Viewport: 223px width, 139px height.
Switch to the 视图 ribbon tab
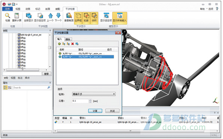18,9
